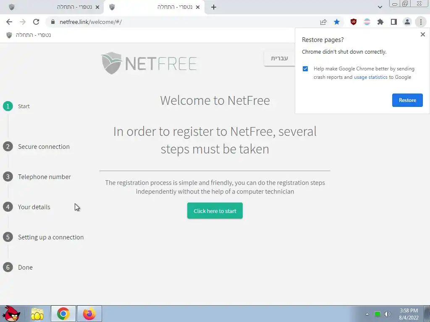Close the first browser tab
Viewport: 430px width, 322px height.
pos(97,8)
